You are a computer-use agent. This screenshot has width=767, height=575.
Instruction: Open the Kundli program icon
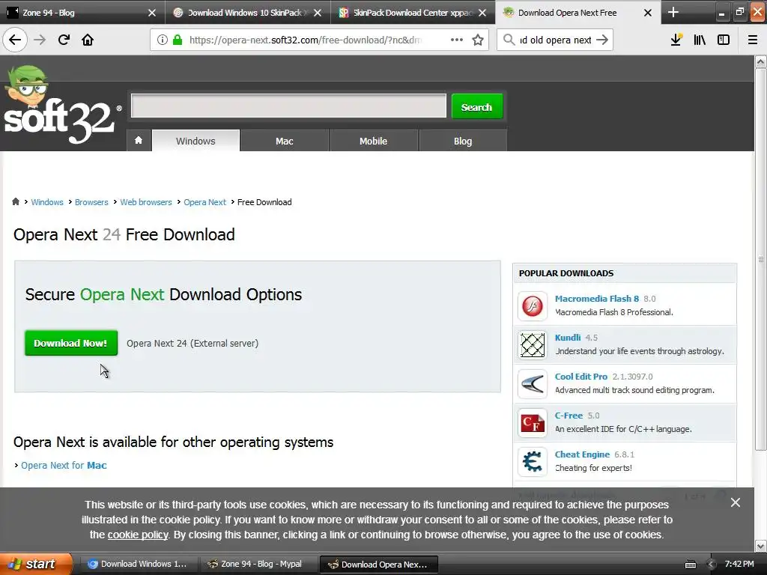(x=533, y=344)
